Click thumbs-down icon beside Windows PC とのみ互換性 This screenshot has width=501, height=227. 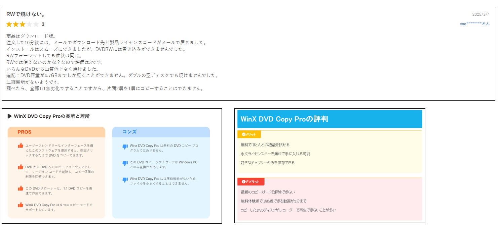point(125,163)
